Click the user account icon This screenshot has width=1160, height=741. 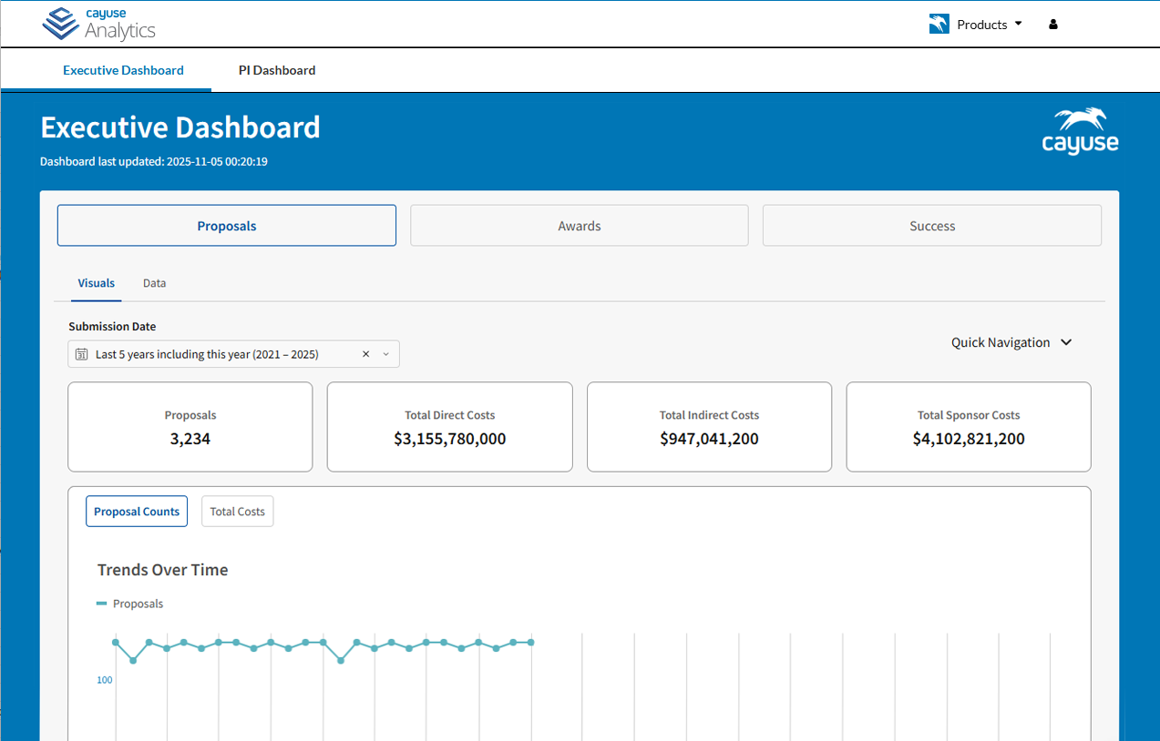point(1052,25)
